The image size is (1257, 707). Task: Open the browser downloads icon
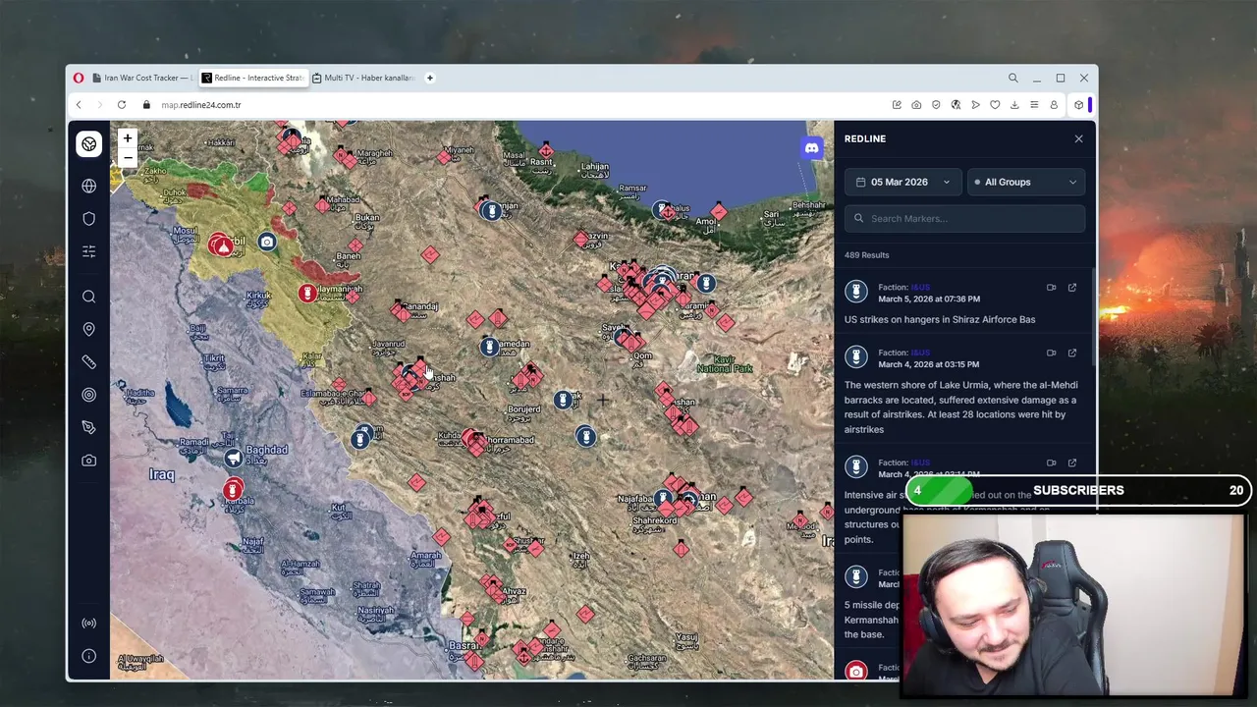coord(1014,105)
